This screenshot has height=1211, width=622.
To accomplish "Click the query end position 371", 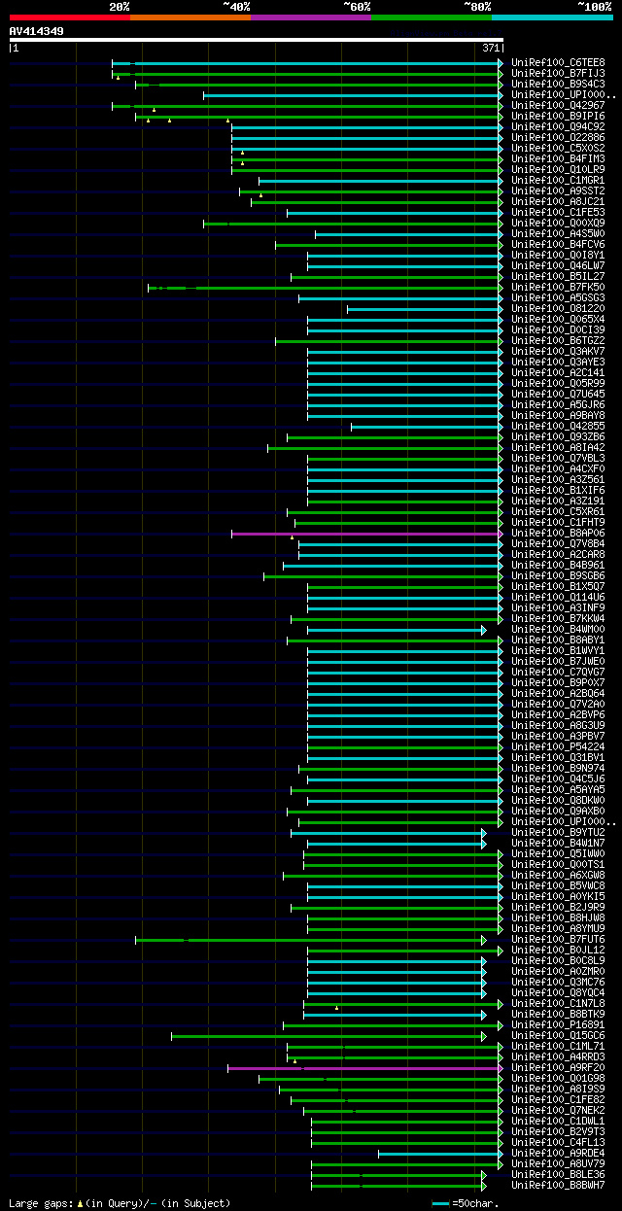I will [x=491, y=48].
